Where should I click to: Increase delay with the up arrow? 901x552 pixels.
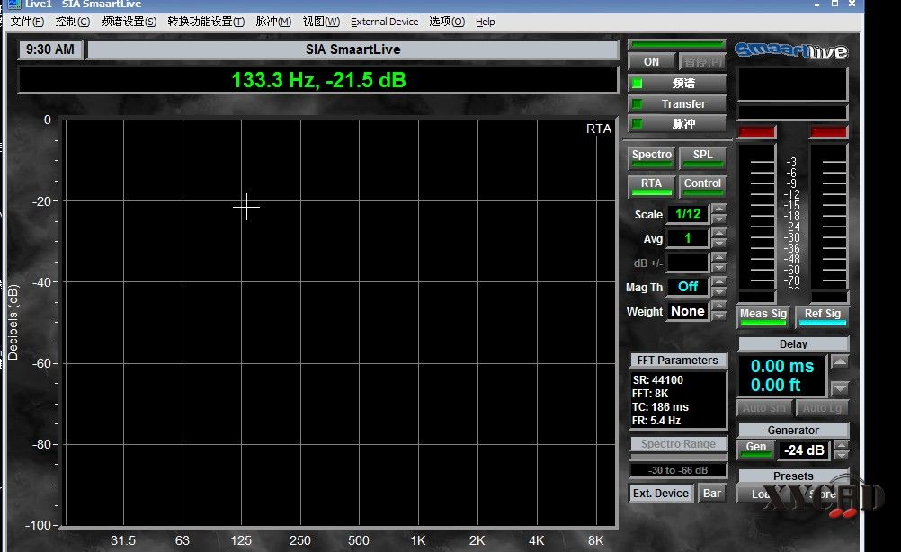(x=840, y=362)
